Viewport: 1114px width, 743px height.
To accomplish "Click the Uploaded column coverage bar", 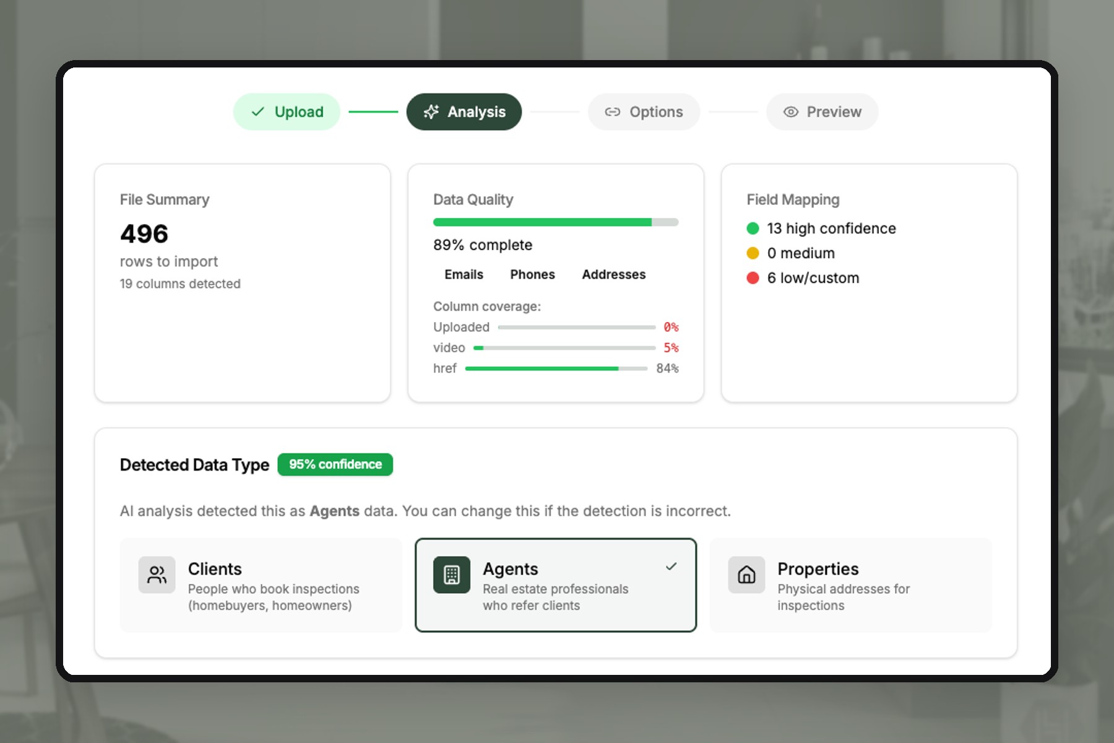I will 577,327.
